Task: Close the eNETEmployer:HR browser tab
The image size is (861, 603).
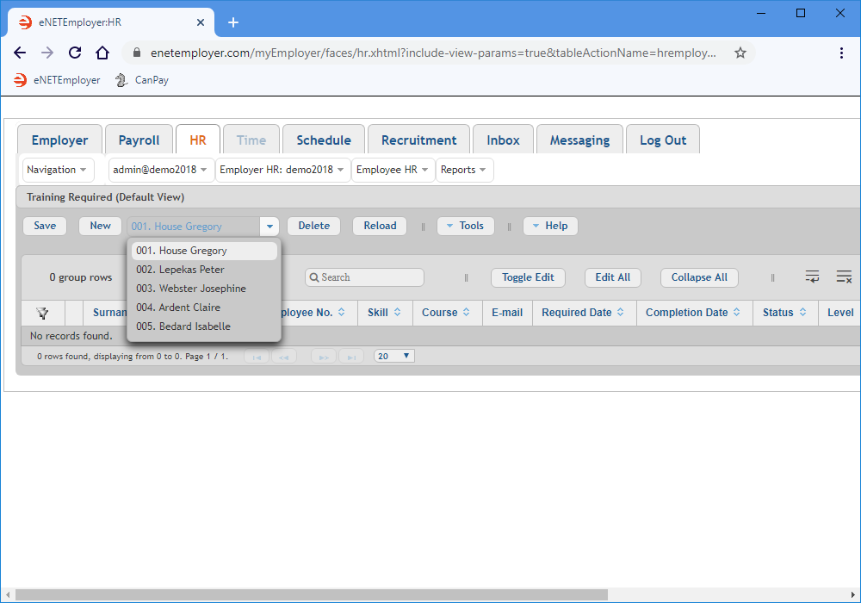Action: point(201,22)
